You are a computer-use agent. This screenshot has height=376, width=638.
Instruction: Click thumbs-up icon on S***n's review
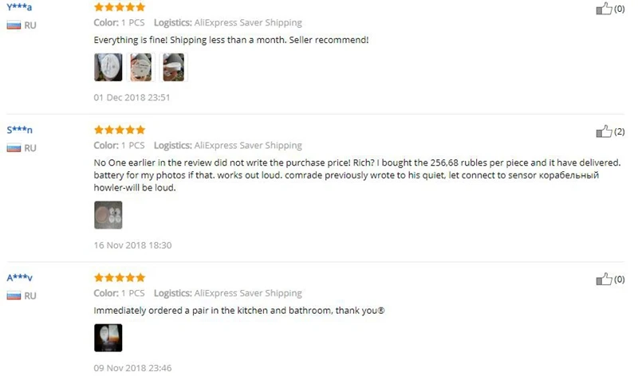click(604, 131)
